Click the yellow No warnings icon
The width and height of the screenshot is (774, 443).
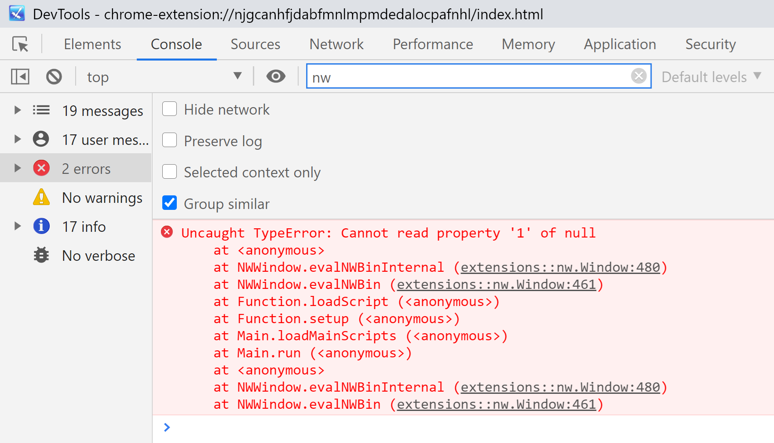click(x=41, y=198)
